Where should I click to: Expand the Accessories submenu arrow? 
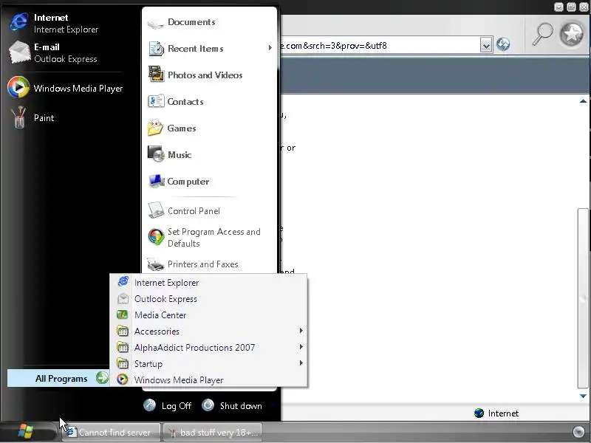coord(301,330)
